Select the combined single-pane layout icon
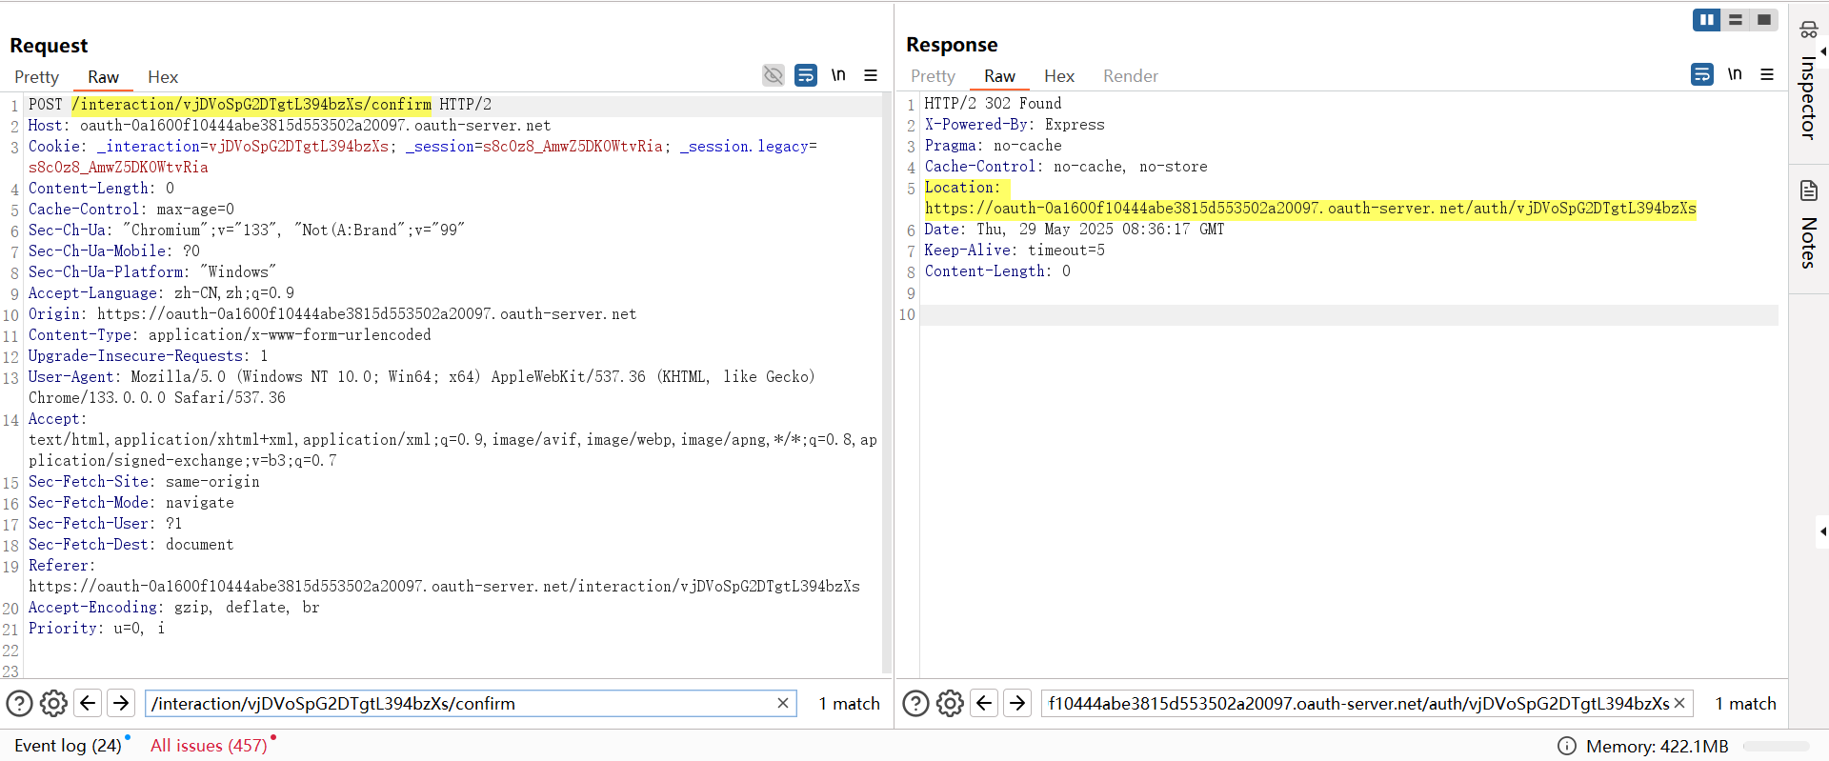The height and width of the screenshot is (761, 1829). 1764,20
